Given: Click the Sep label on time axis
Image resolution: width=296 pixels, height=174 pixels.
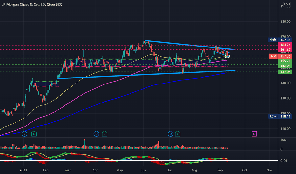Looking at the screenshot, I should [220, 170].
